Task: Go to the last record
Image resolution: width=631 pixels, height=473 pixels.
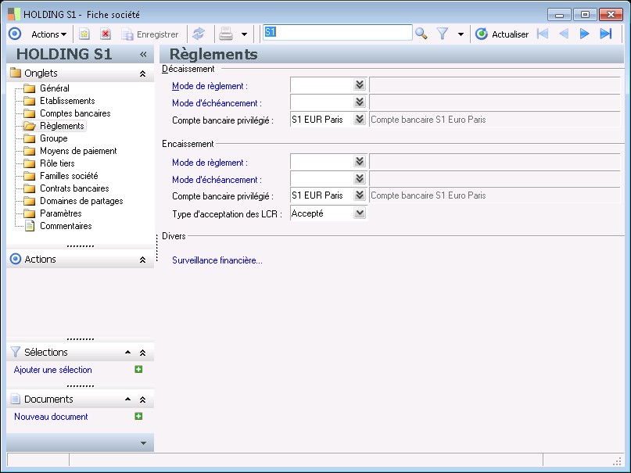Action: point(606,34)
